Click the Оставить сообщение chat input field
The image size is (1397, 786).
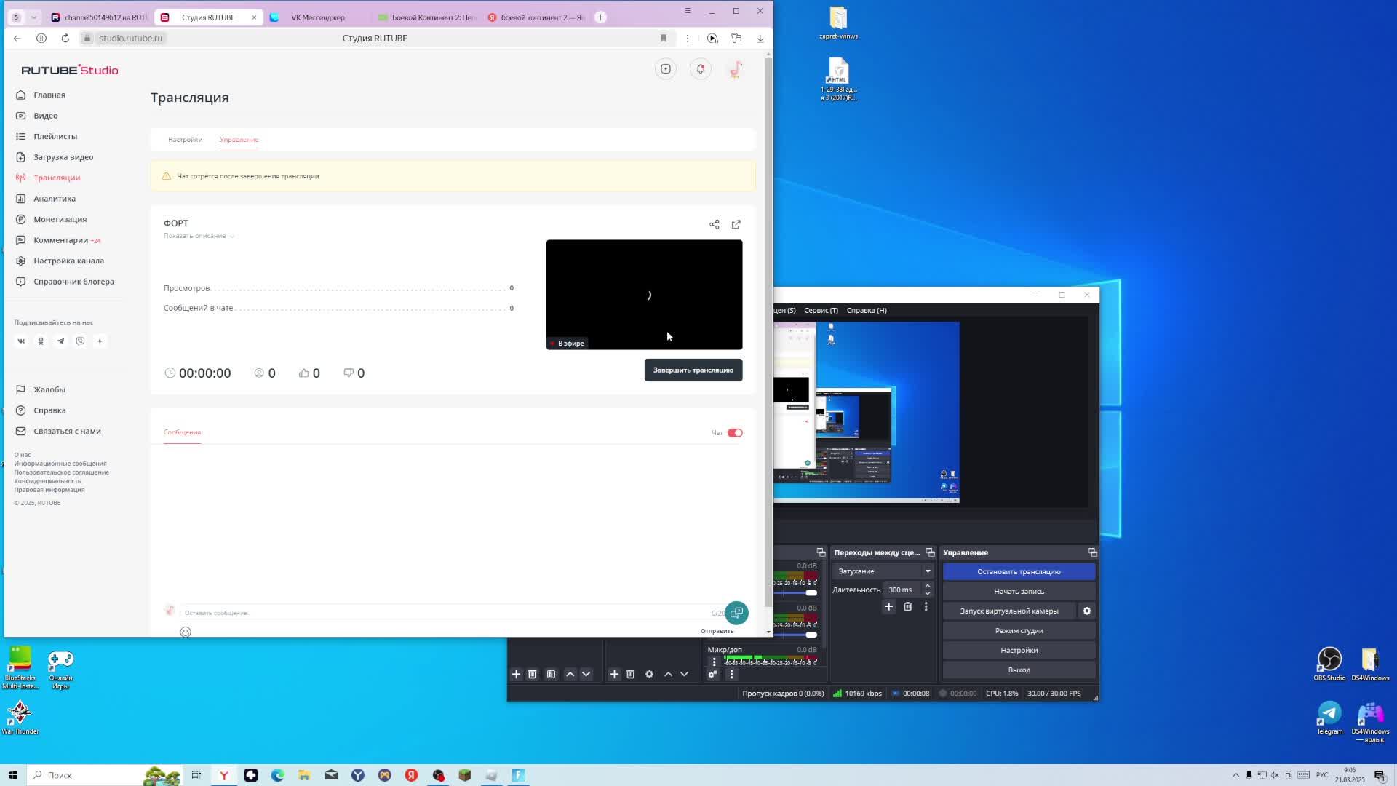click(x=437, y=613)
